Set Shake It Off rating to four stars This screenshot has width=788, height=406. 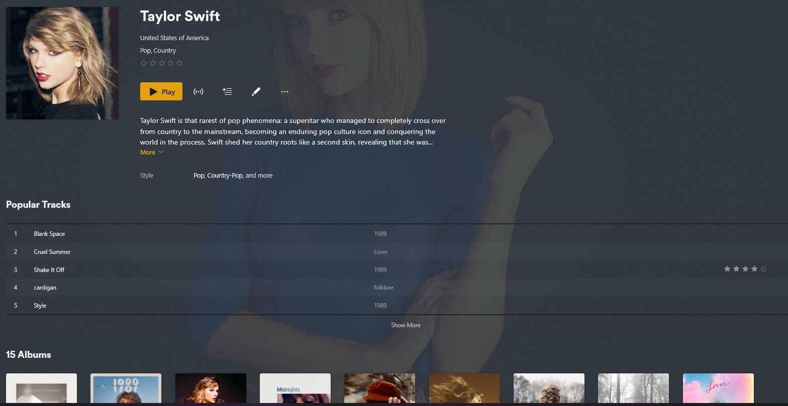[x=754, y=269]
